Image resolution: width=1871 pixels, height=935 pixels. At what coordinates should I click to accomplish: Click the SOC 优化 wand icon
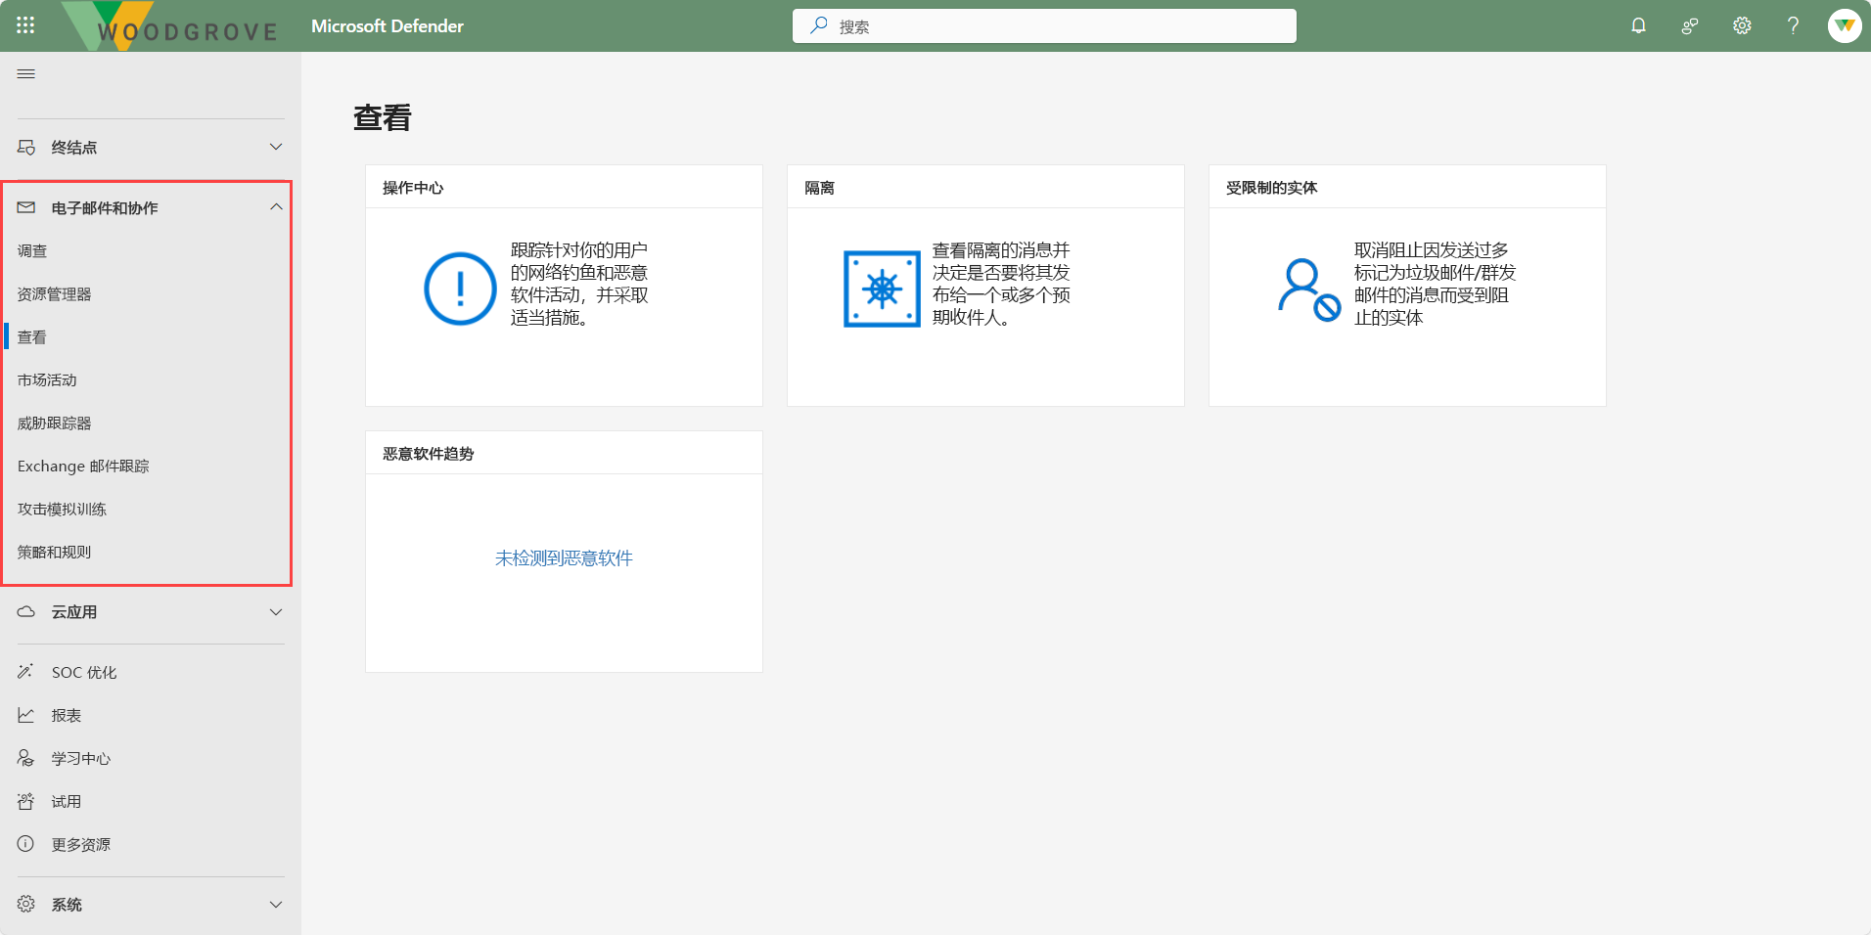pyautogui.click(x=26, y=672)
